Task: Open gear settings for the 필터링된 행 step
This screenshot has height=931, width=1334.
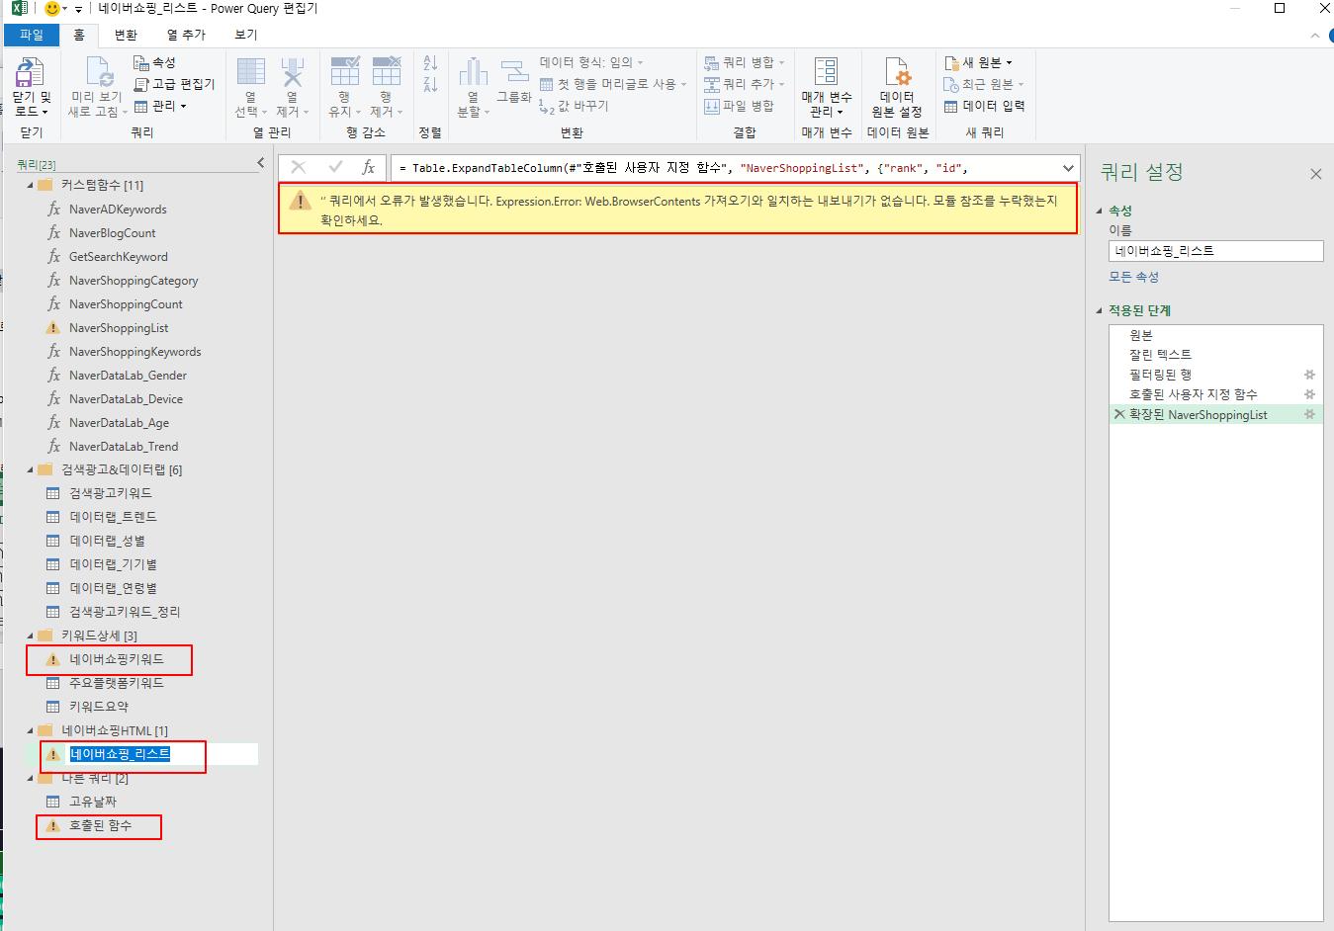Action: pyautogui.click(x=1309, y=375)
